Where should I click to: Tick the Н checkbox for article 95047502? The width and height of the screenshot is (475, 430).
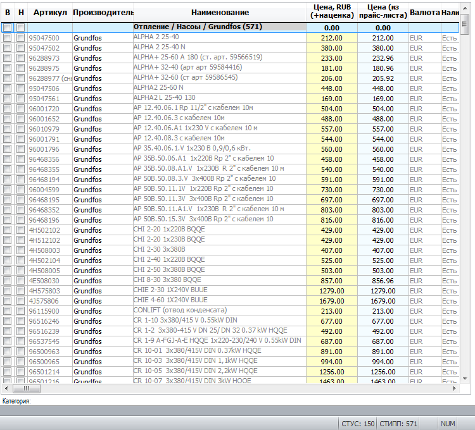pyautogui.click(x=20, y=48)
